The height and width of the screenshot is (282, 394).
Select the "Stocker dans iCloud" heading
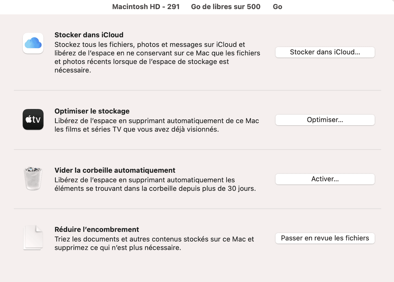point(89,35)
